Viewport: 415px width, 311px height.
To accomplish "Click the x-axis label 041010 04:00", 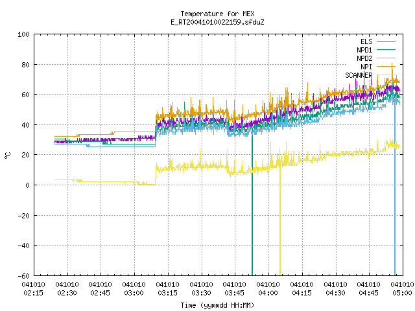I will point(268,289).
